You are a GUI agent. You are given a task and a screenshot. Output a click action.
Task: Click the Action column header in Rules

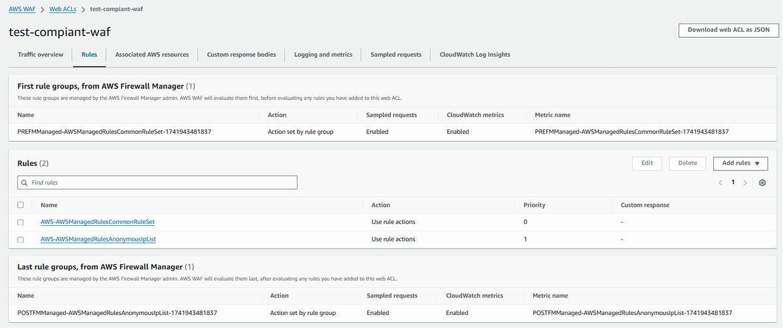coord(381,205)
